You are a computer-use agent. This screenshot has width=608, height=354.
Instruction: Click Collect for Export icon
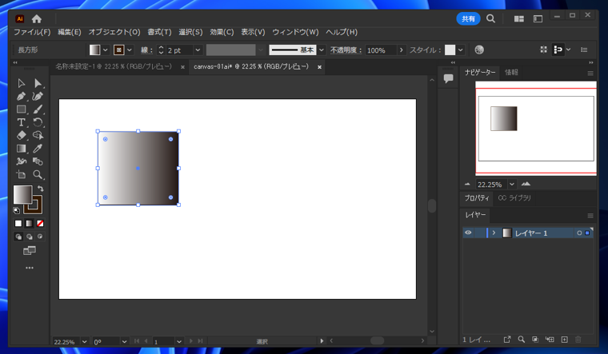click(x=507, y=340)
